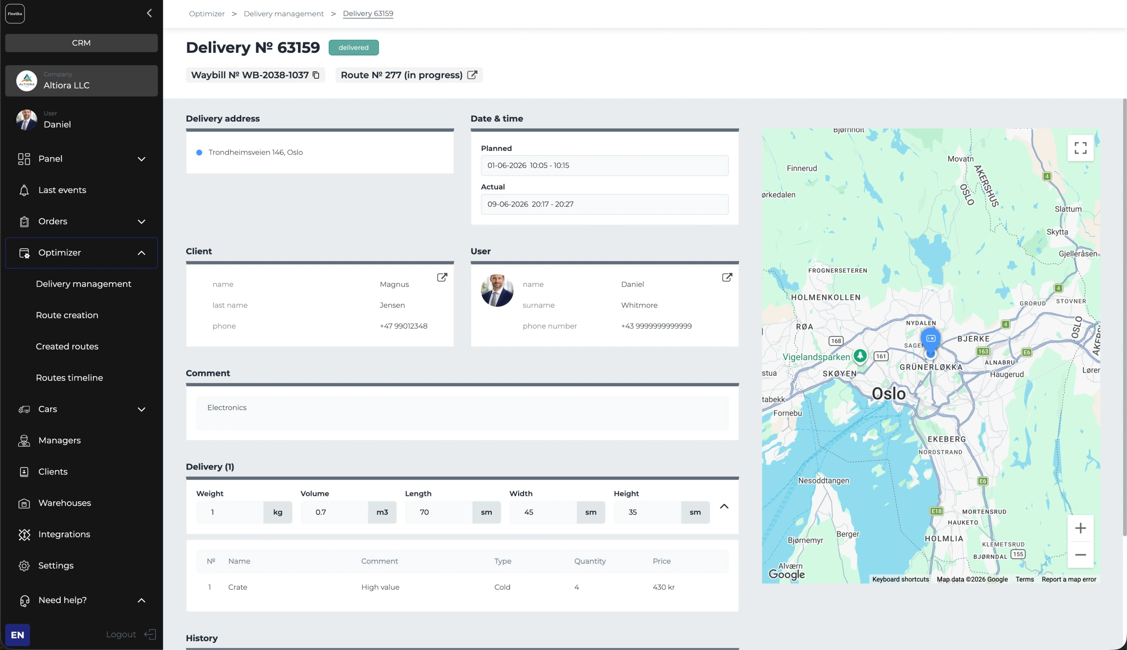Collapse the Optimizer menu chevron
Screen dimensions: 1127x650
tap(142, 253)
